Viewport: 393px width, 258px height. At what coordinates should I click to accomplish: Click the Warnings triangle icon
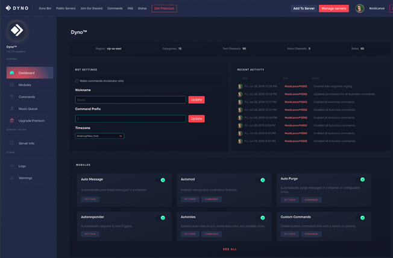coord(11,178)
